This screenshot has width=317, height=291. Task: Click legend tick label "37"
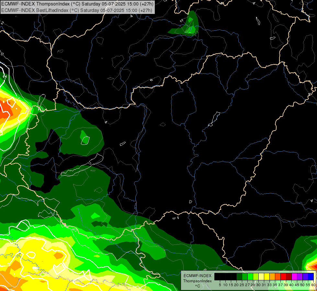point(281,285)
